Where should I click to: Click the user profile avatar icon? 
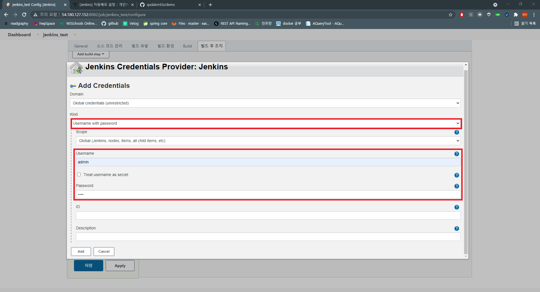tap(525, 15)
